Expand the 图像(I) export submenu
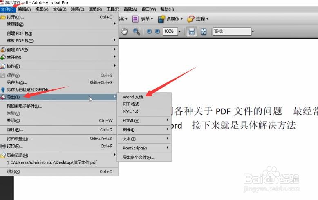The width and height of the screenshot is (318, 200). tap(144, 130)
